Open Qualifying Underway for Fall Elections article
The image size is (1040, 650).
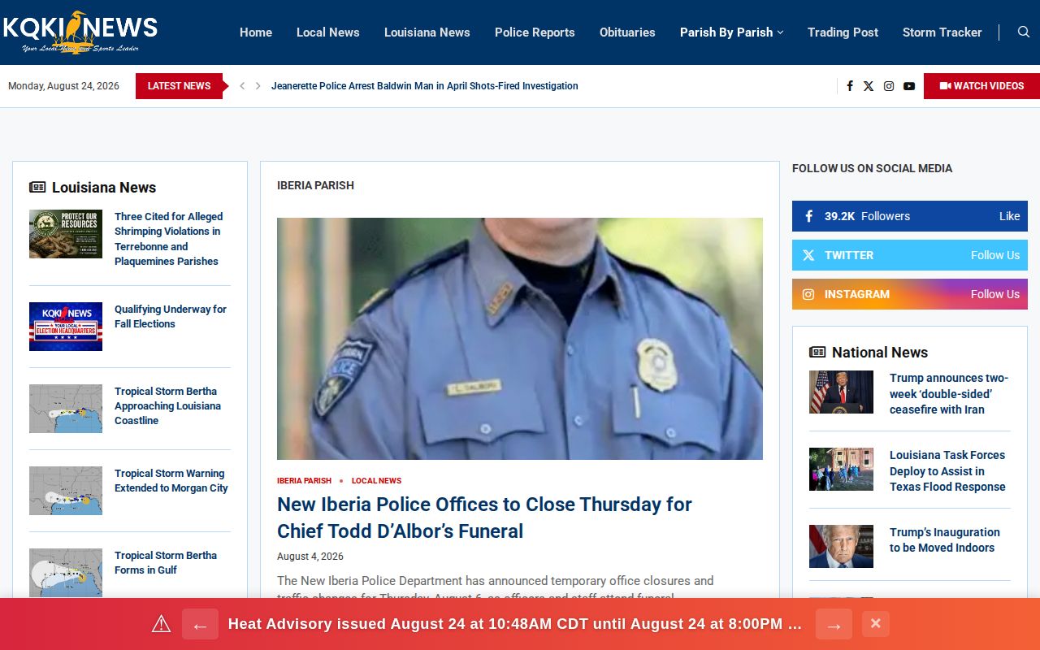171,317
